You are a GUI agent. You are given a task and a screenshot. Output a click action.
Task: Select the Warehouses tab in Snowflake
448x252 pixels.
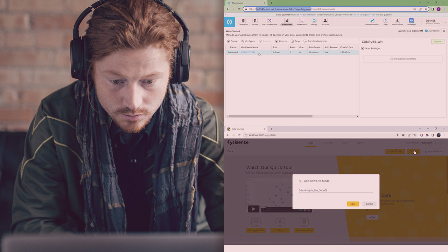(x=287, y=22)
